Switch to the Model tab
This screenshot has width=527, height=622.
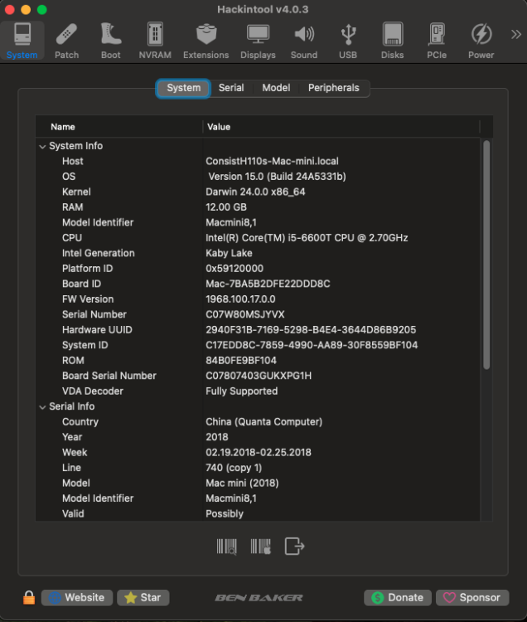pyautogui.click(x=276, y=88)
